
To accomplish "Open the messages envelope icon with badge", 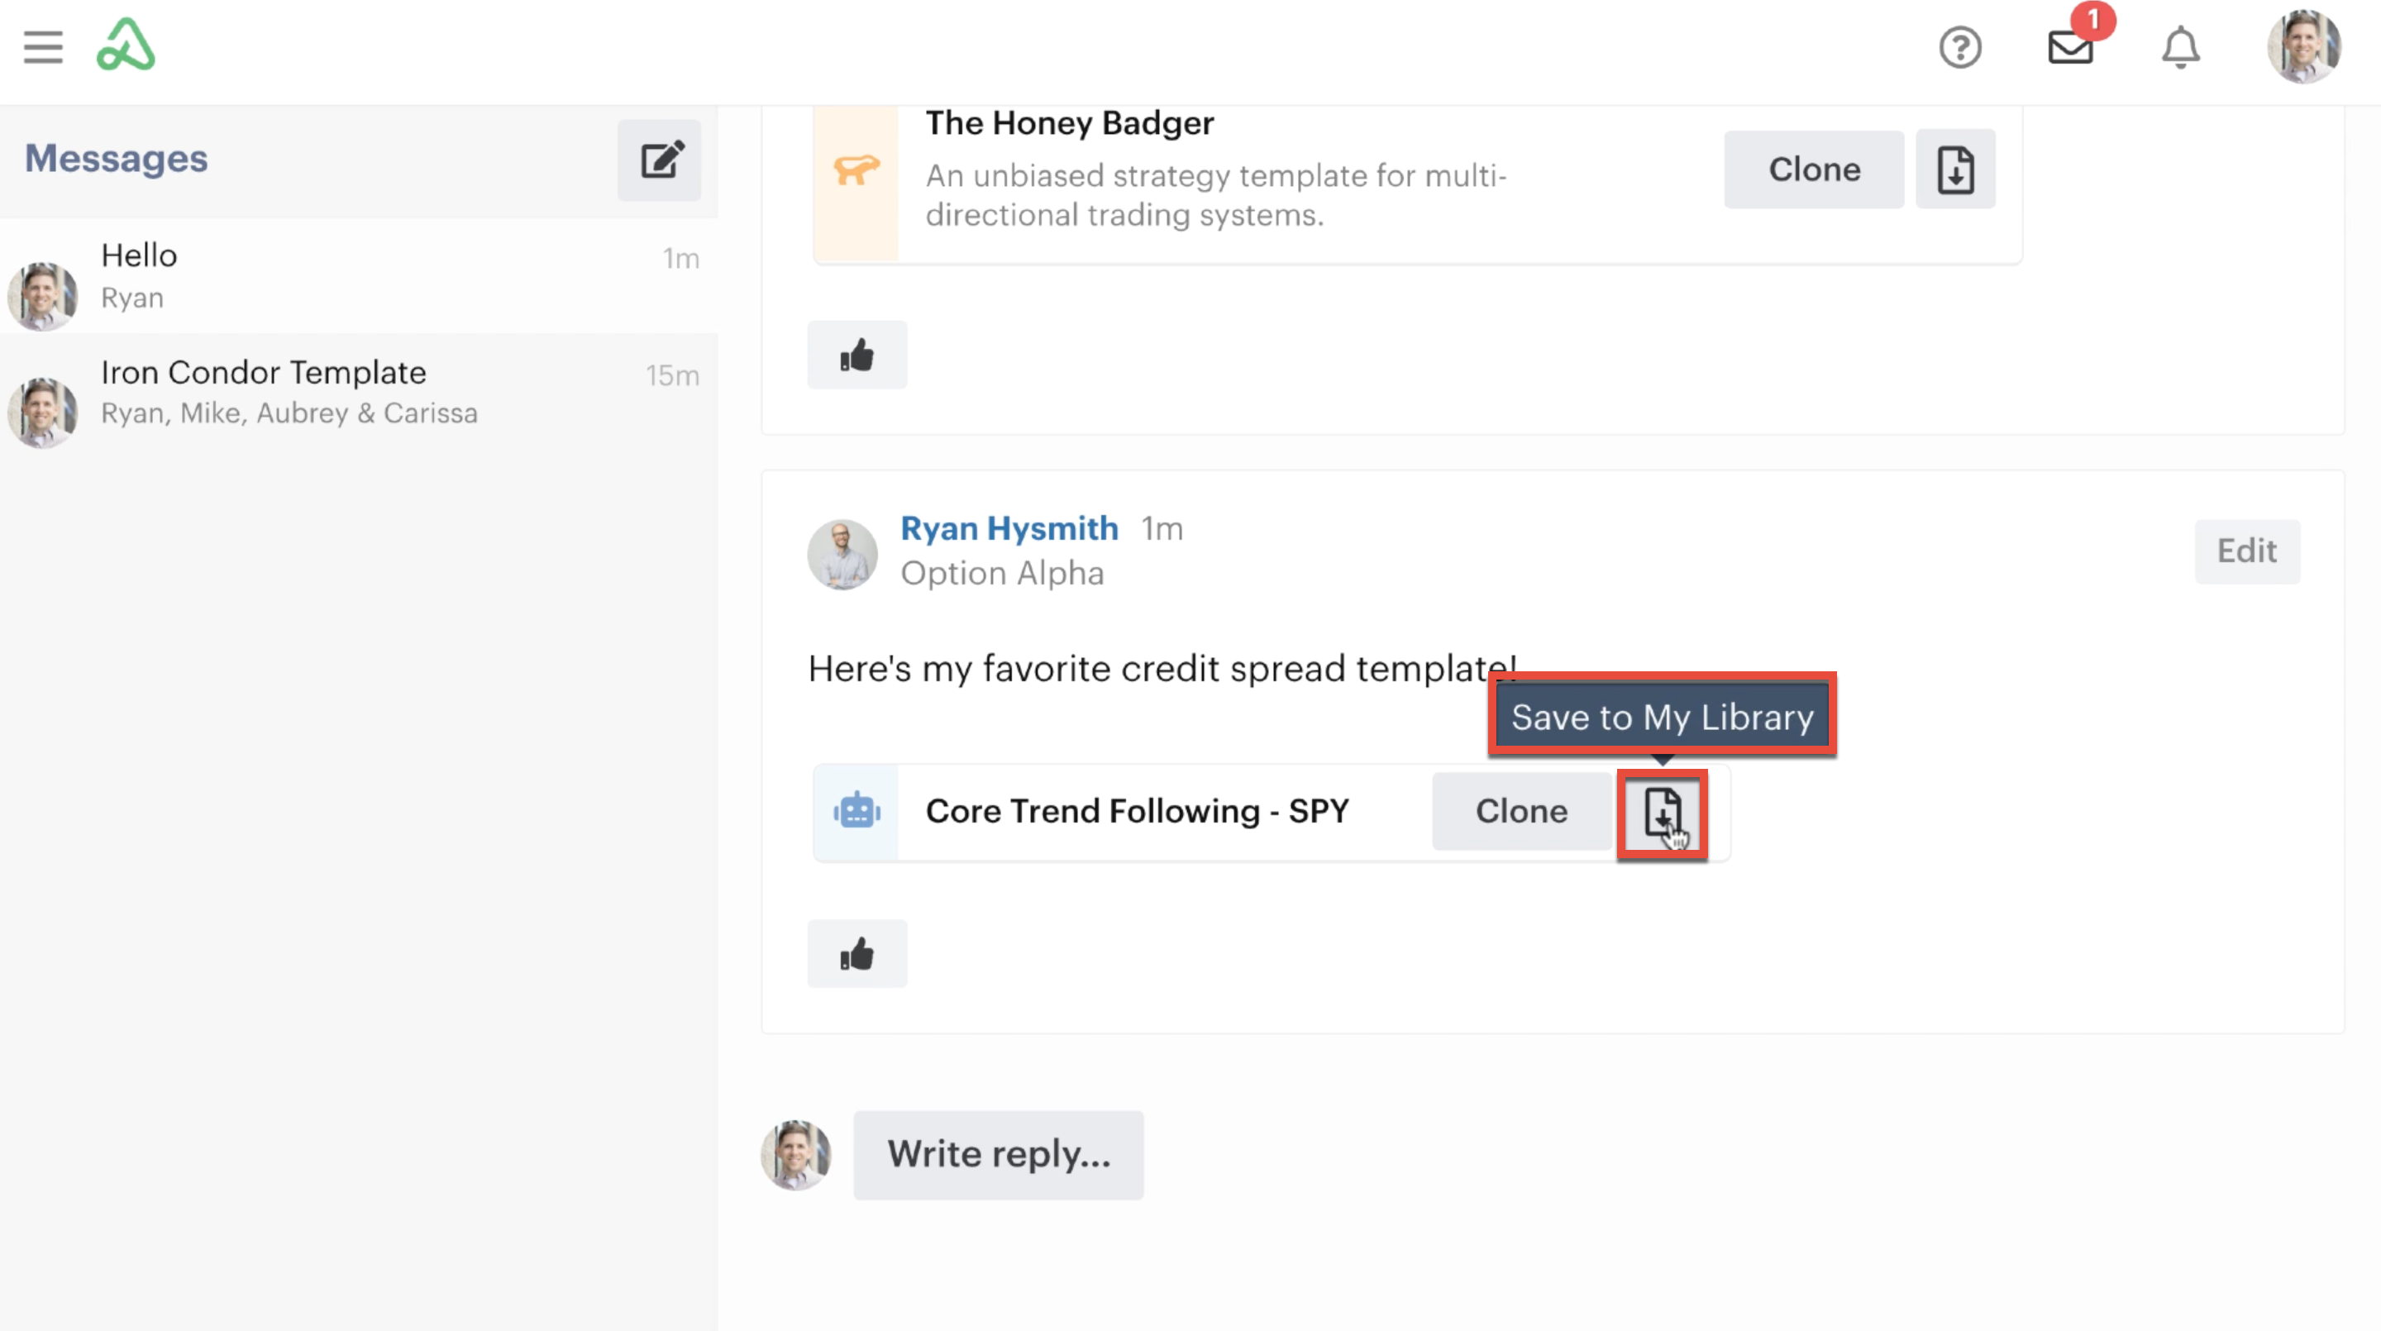I will (x=2070, y=46).
